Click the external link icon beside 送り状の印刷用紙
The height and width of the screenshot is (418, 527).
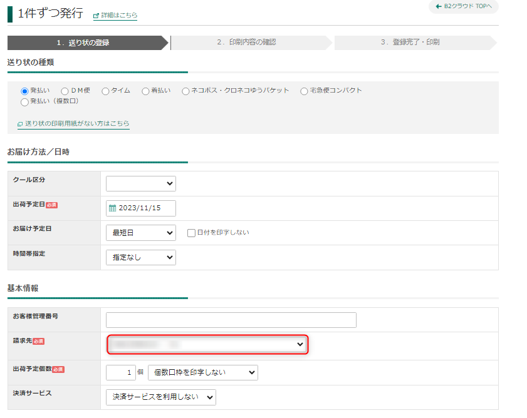tap(20, 125)
